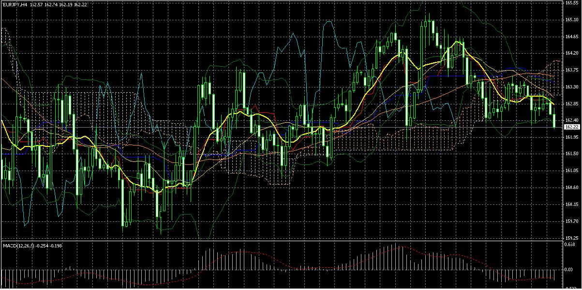The width and height of the screenshot is (582, 290).
Task: Click the 164.65 price axis label
Action: pos(571,36)
